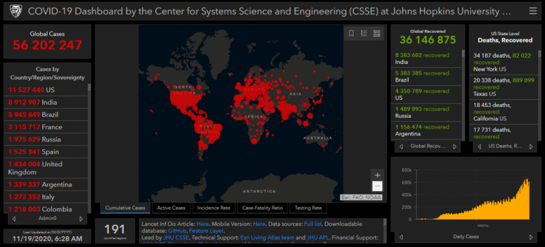Click the Johns Hopkins shield logo
Image resolution: width=545 pixels, height=247 pixels.
[x=16, y=11]
